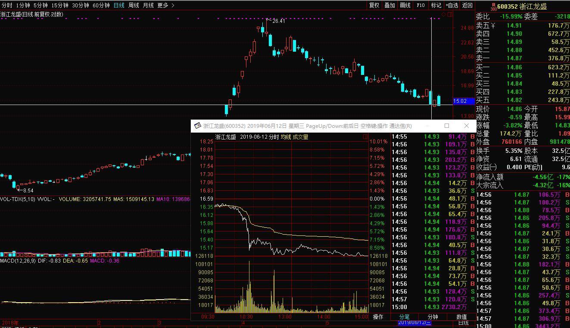Click the 日线 label at bottom right
Image resolution: width=570 pixels, height=328 pixels.
(x=463, y=323)
